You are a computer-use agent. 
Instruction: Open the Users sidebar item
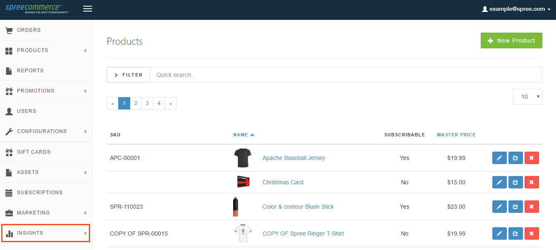click(x=46, y=111)
